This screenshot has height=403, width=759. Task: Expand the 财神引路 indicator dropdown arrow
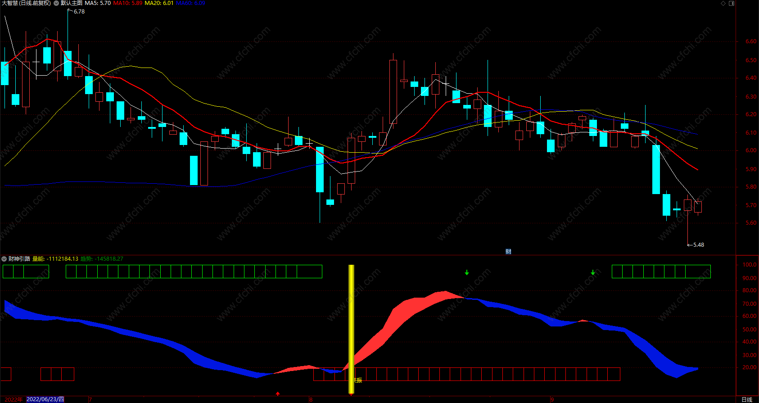[4, 259]
